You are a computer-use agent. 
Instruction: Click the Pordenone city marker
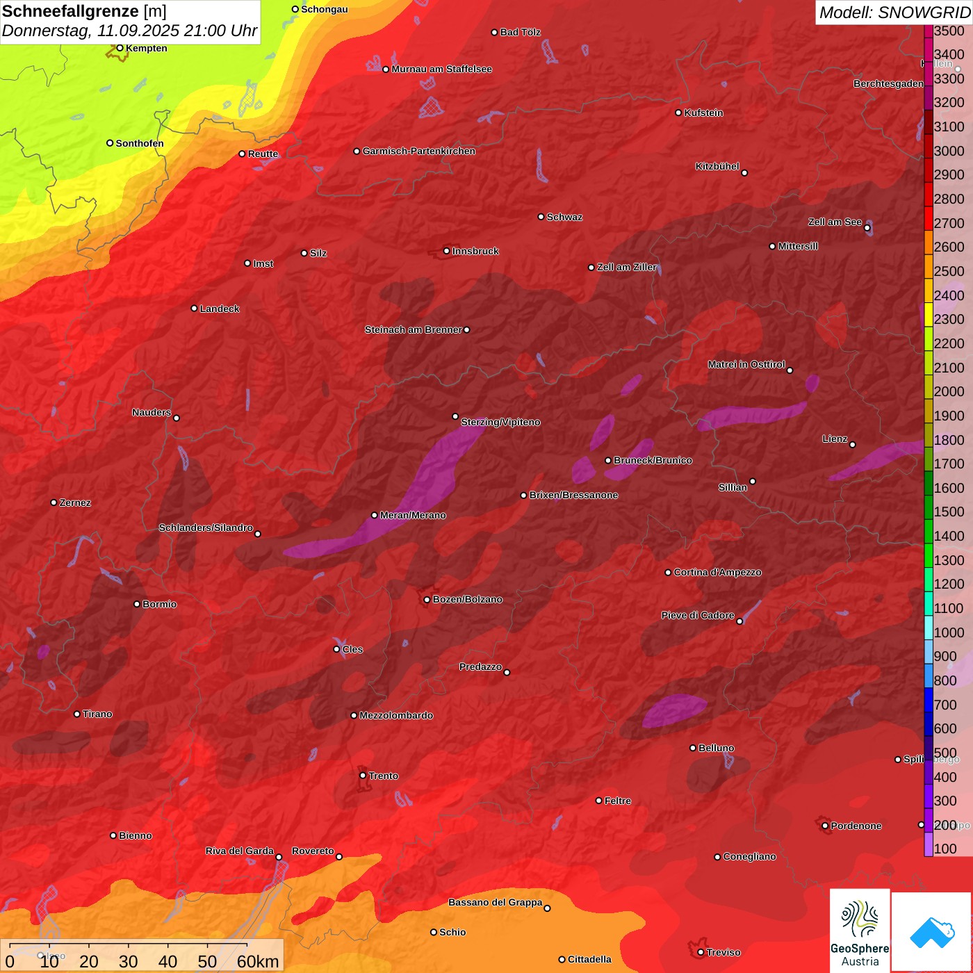point(825,826)
